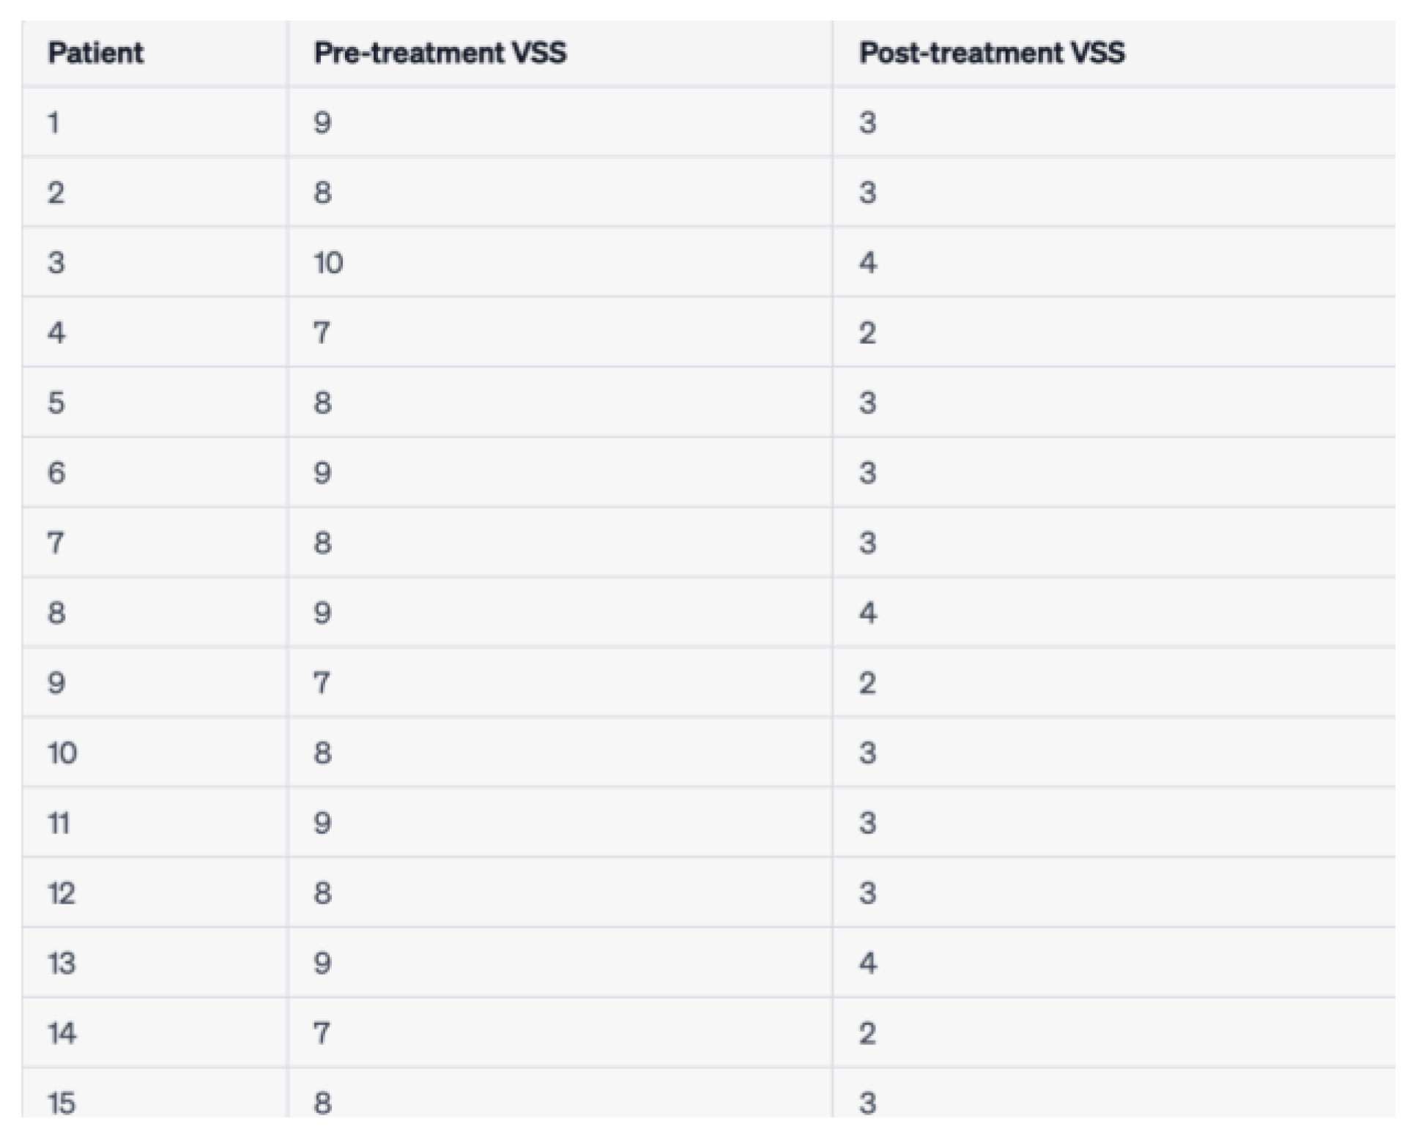The width and height of the screenshot is (1413, 1143).
Task: Click the Patient cell numbered 10
Action: point(62,753)
